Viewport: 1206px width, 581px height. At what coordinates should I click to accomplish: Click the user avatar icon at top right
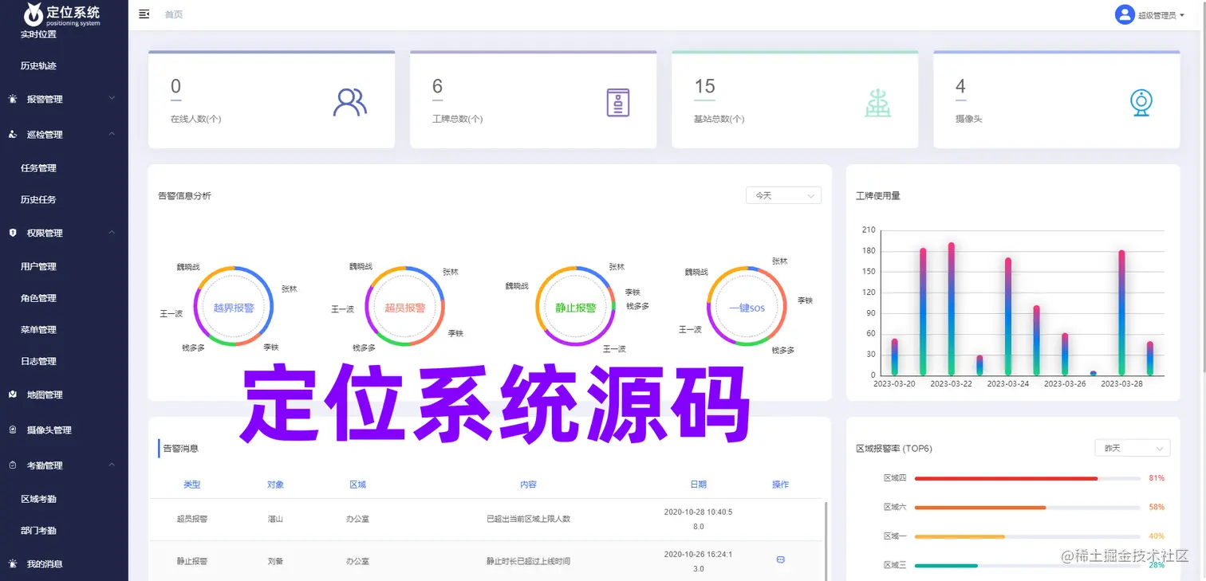pos(1124,14)
